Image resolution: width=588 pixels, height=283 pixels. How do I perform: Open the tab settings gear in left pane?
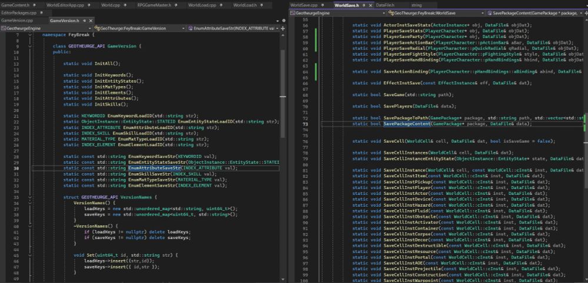[x=283, y=21]
